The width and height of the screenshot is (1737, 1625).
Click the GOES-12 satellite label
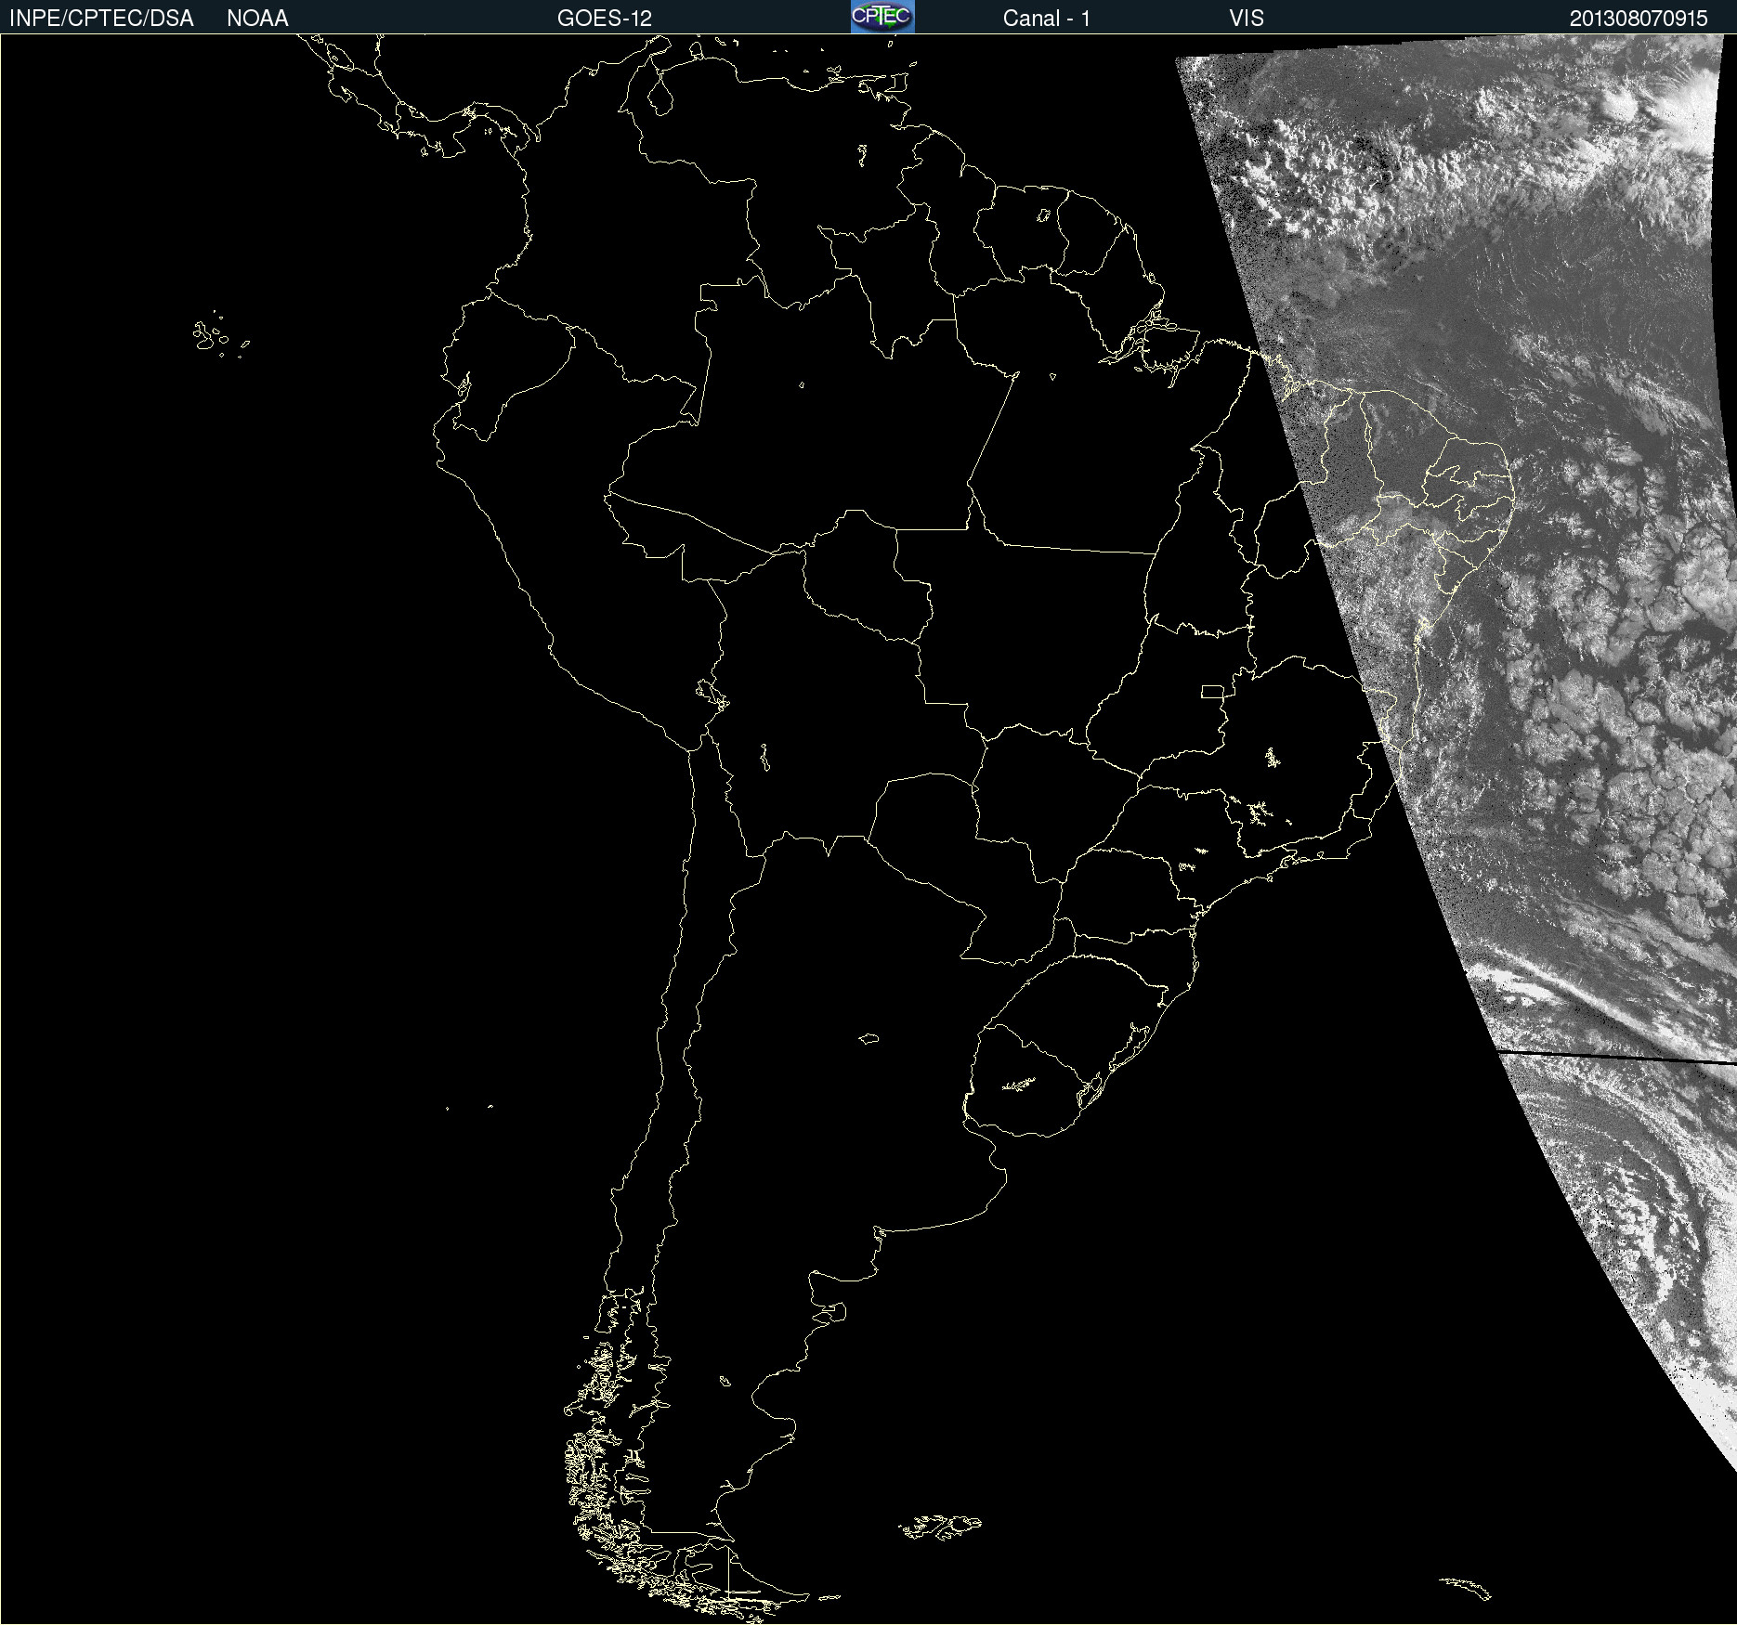click(x=605, y=19)
